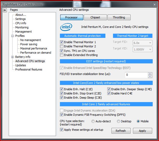Select the Power saving profile
This screenshot has height=141, width=159.
(x=29, y=44)
